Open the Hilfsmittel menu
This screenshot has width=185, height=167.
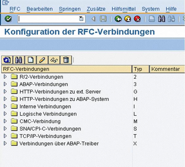tap(124, 9)
